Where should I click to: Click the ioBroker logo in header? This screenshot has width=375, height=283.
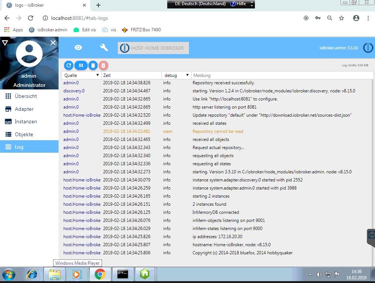pos(368,48)
